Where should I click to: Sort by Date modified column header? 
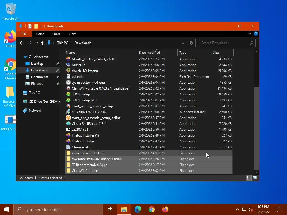click(157, 52)
